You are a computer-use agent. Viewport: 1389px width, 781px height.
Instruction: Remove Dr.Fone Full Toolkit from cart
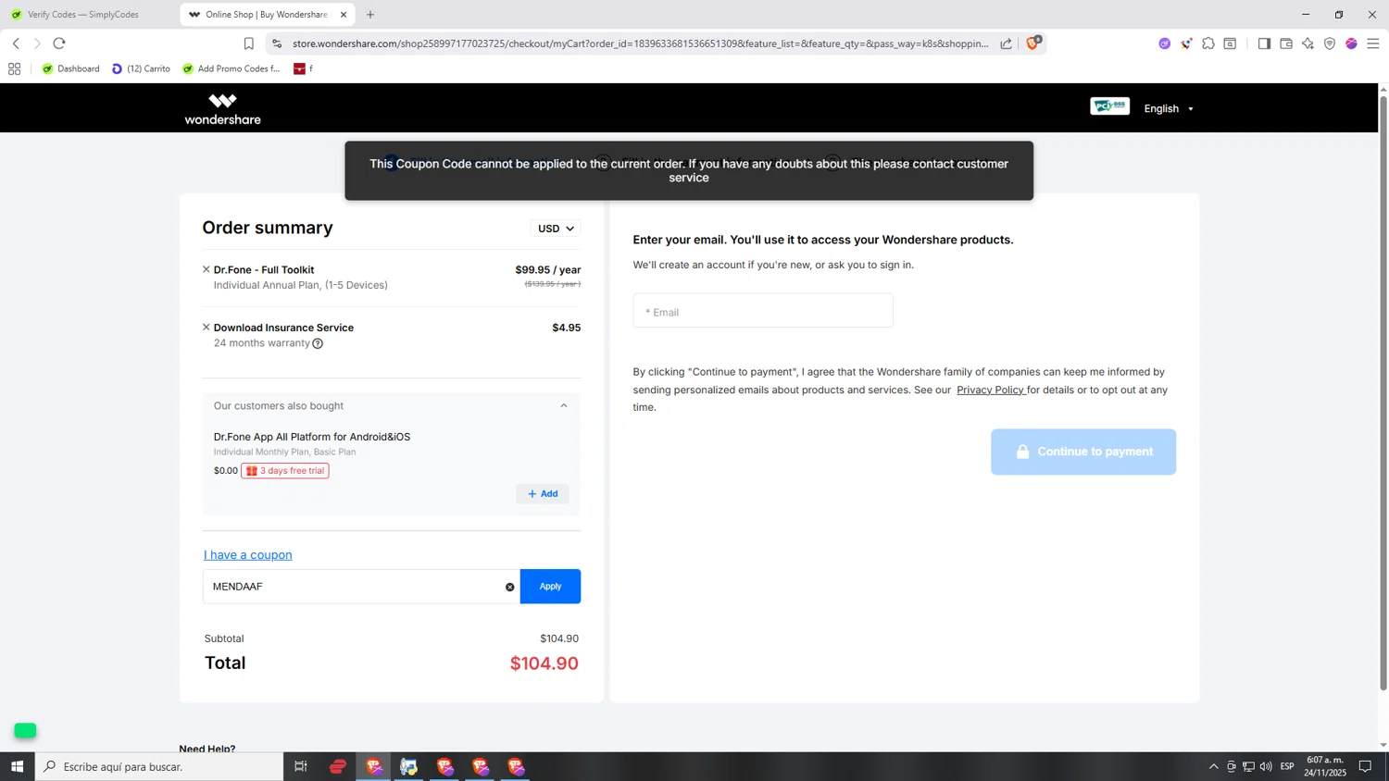pos(206,269)
